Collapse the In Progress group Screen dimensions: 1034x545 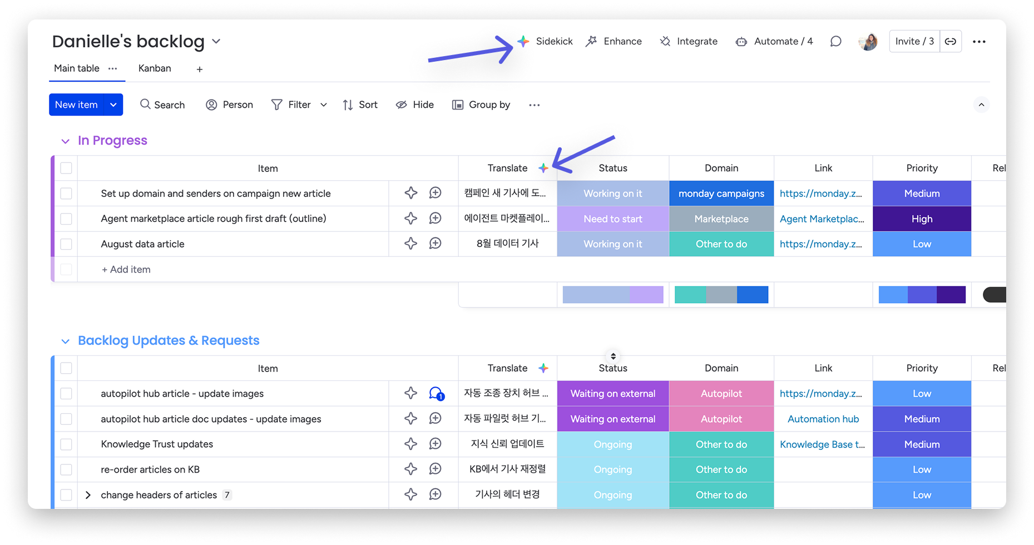point(65,141)
